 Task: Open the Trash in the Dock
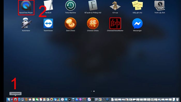click(x=177, y=99)
